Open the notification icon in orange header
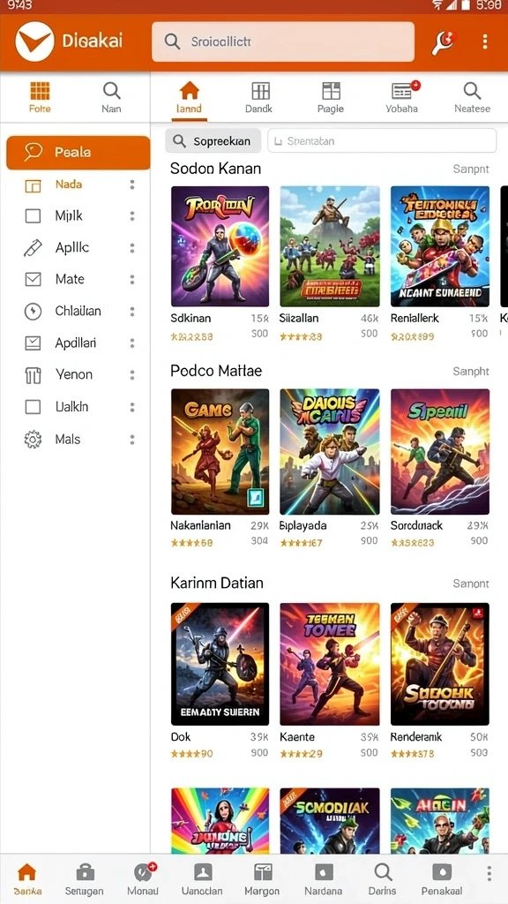The width and height of the screenshot is (508, 904). click(x=443, y=41)
